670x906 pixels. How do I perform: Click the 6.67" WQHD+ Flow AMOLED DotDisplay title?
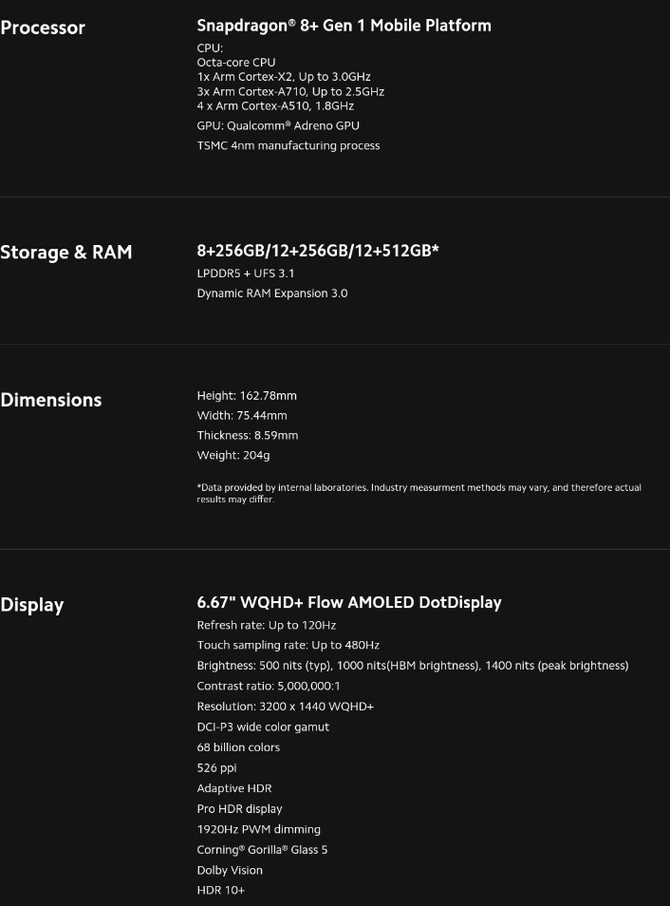coord(349,602)
